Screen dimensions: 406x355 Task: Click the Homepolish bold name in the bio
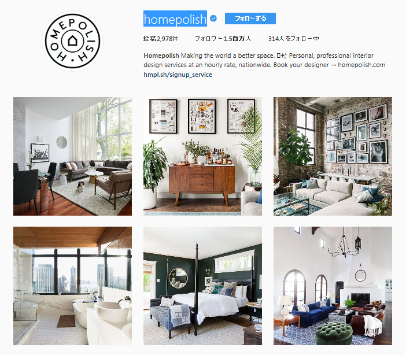pyautogui.click(x=161, y=56)
